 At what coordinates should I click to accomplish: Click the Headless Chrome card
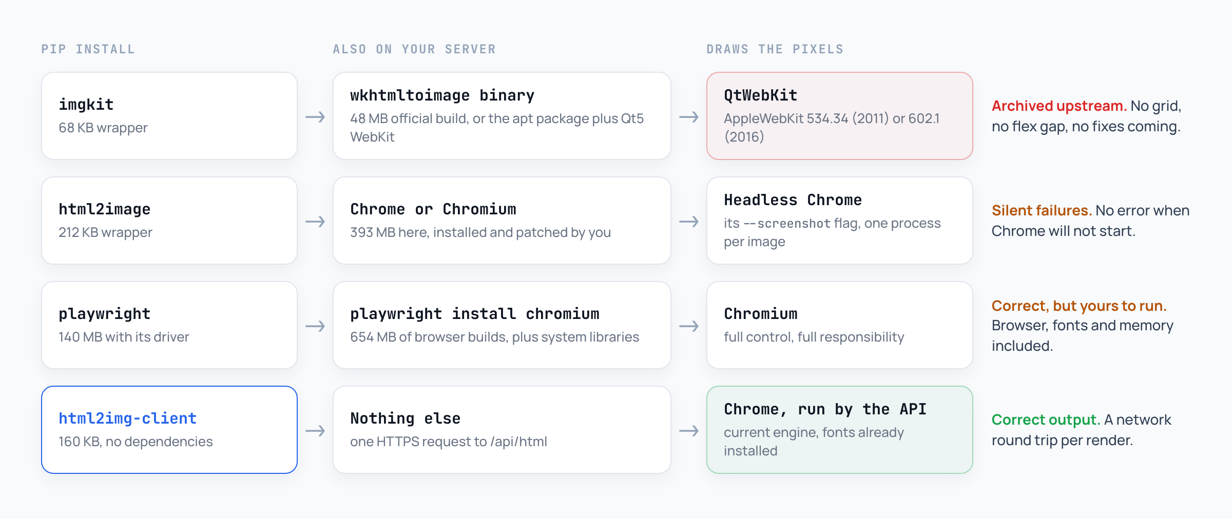coord(840,221)
